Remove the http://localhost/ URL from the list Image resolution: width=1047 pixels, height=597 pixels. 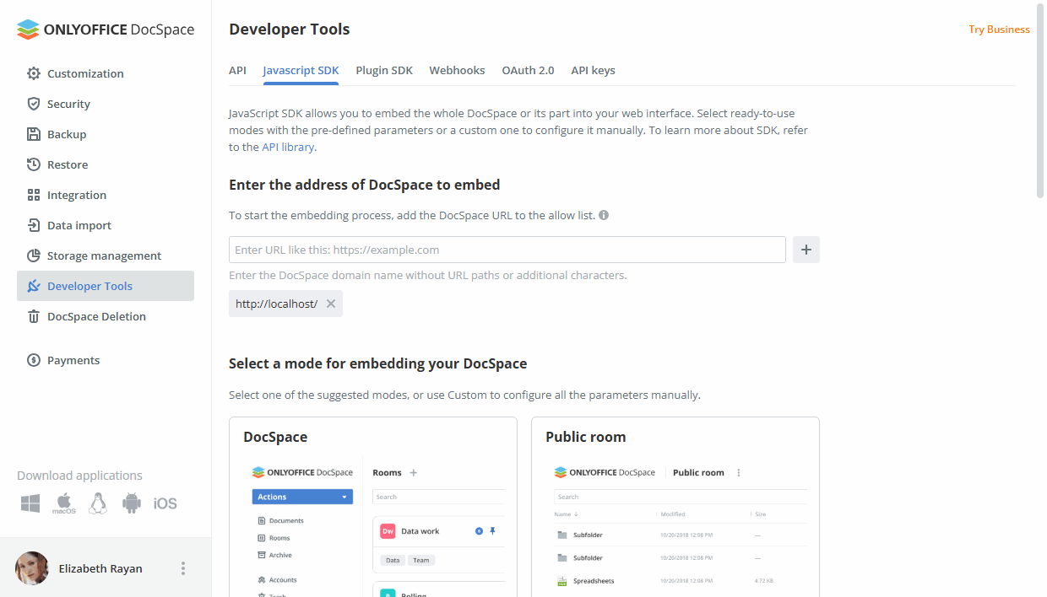point(330,304)
